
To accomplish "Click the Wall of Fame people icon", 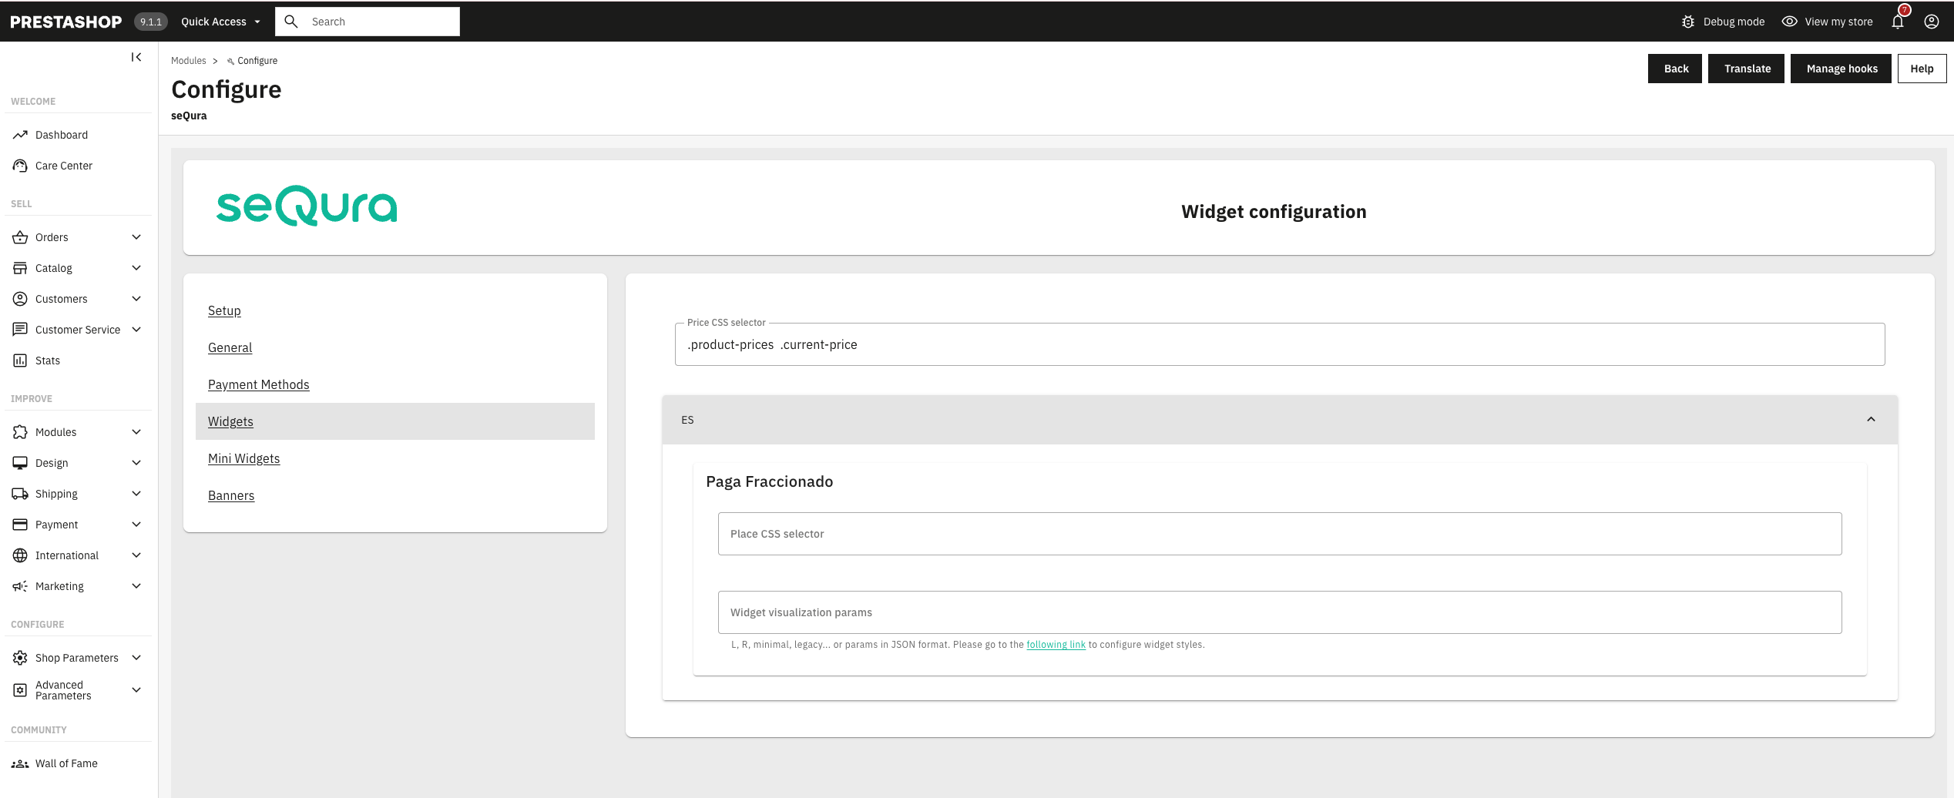I will pyautogui.click(x=20, y=763).
